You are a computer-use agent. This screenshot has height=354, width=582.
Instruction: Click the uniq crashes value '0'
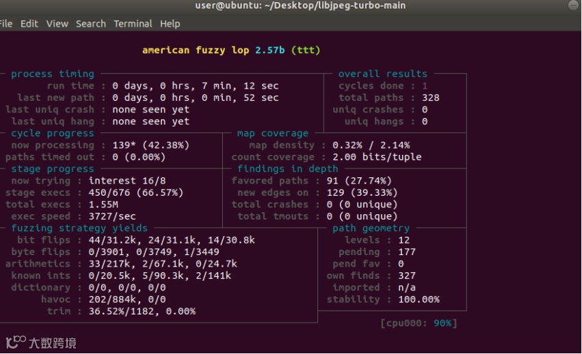(x=425, y=110)
